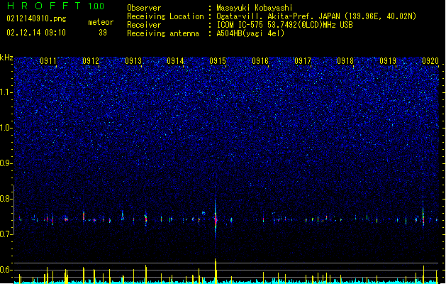Viewport: 446px width, 284px height.
Task: Click the 0918 time marker
Action: click(x=345, y=61)
